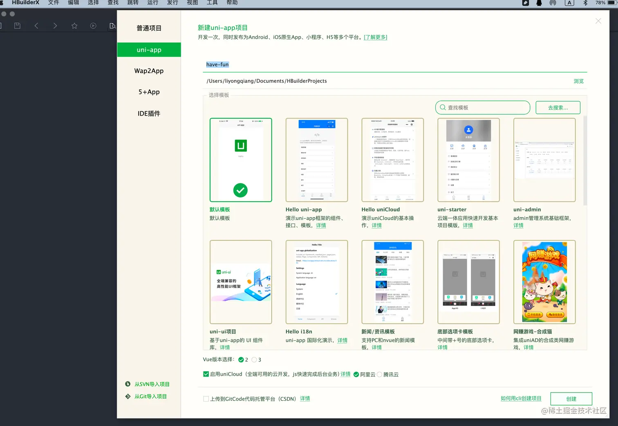618x426 pixels.
Task: Enable 上传到GitCode代码托管平台 checkbox
Action: 206,399
